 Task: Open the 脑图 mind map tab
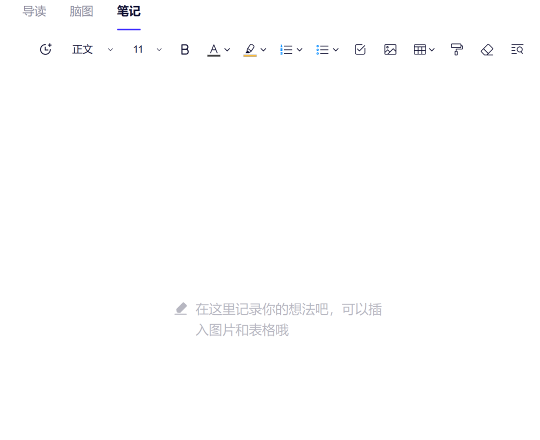tap(81, 11)
